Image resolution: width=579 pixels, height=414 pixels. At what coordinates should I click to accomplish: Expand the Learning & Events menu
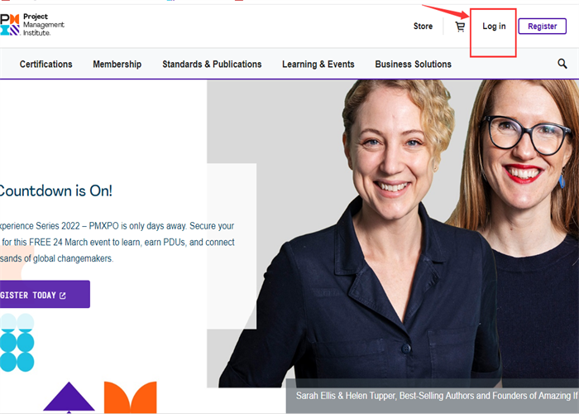tap(318, 64)
